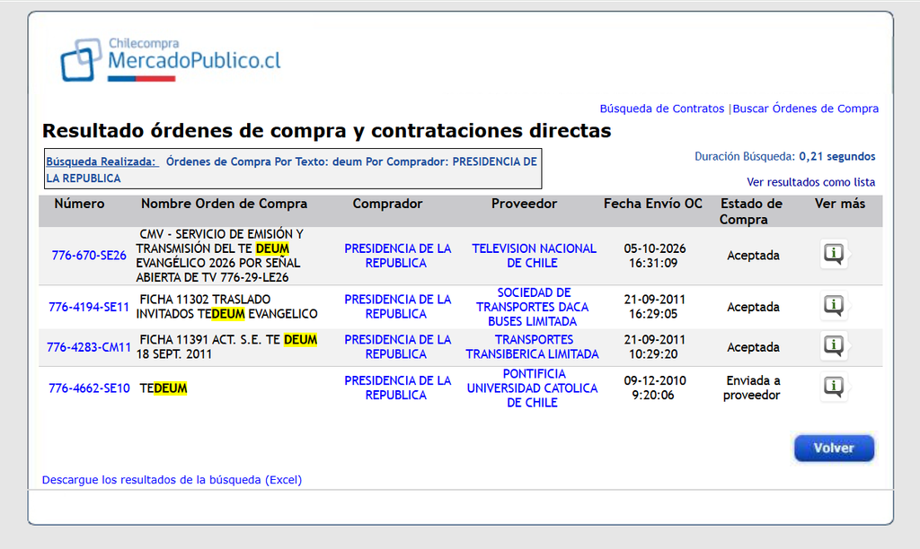Open Presidencia de la Republica for order 776-670-SE26
This screenshot has width=920, height=549.
click(x=397, y=256)
